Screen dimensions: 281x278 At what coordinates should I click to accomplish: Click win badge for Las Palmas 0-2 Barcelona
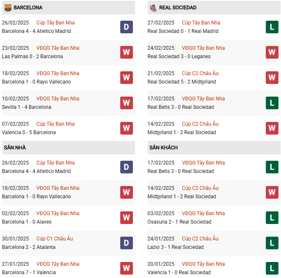tap(127, 52)
